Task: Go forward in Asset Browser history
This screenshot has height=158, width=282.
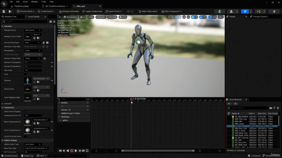Action: click(x=235, y=104)
